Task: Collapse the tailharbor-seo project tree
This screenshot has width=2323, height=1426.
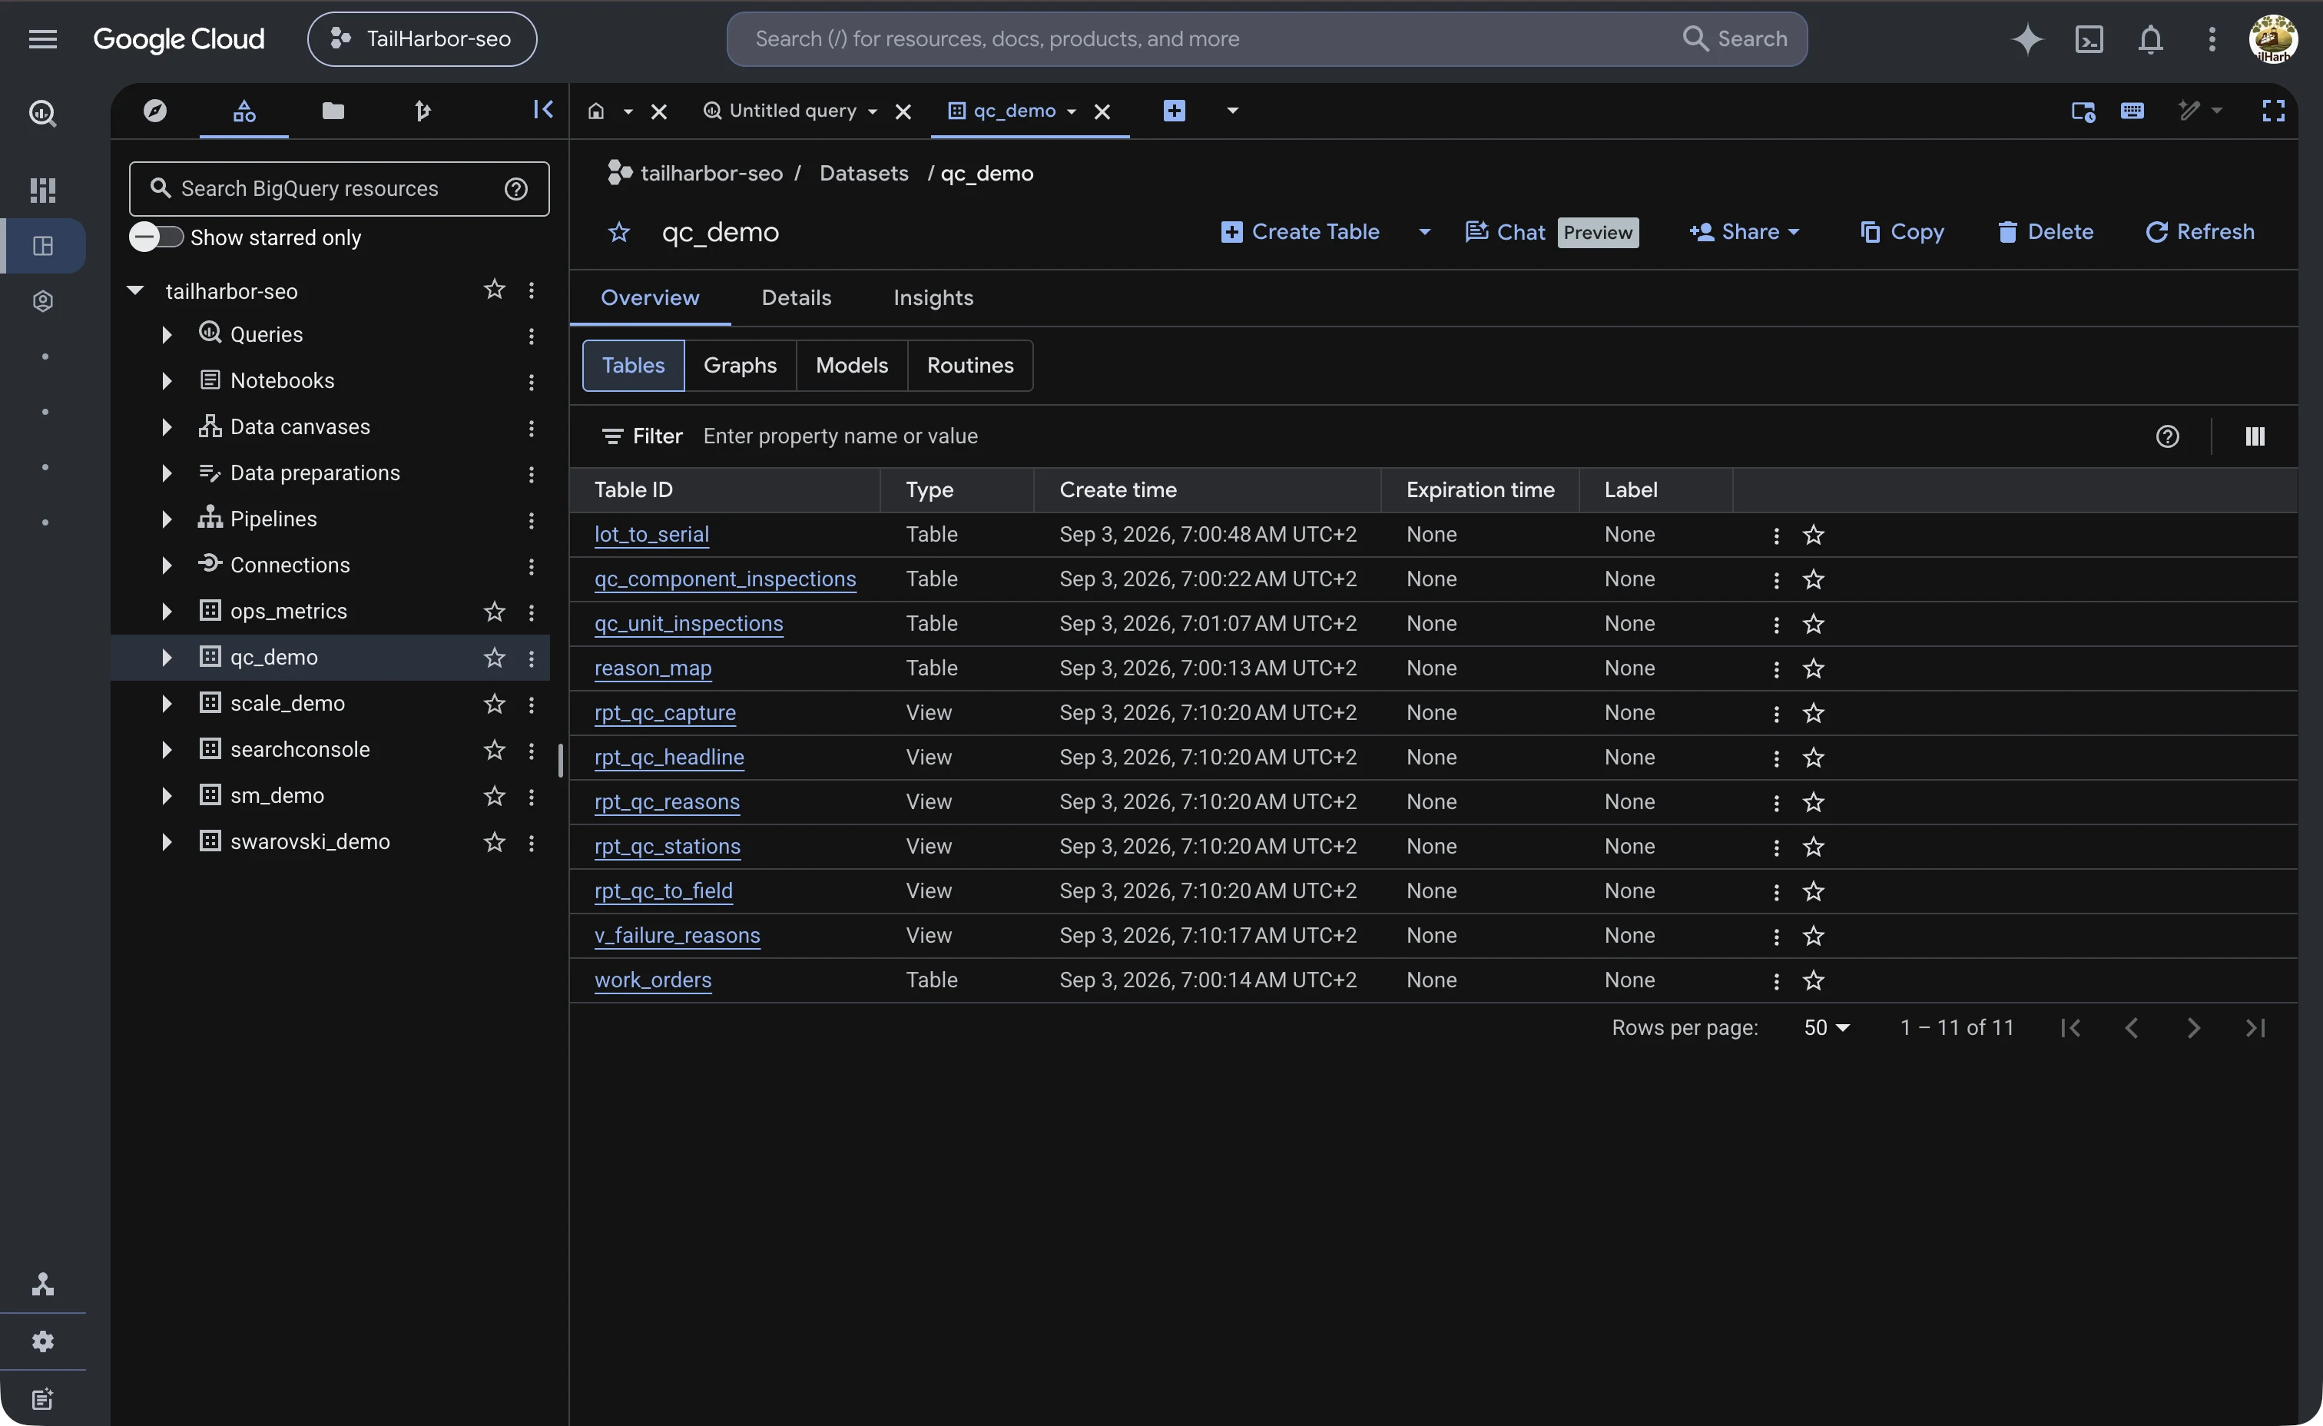Action: (x=136, y=290)
